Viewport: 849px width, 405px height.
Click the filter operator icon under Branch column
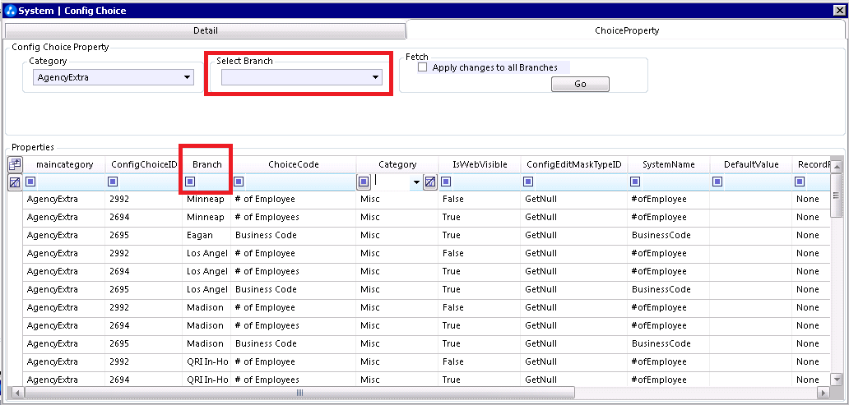click(190, 182)
